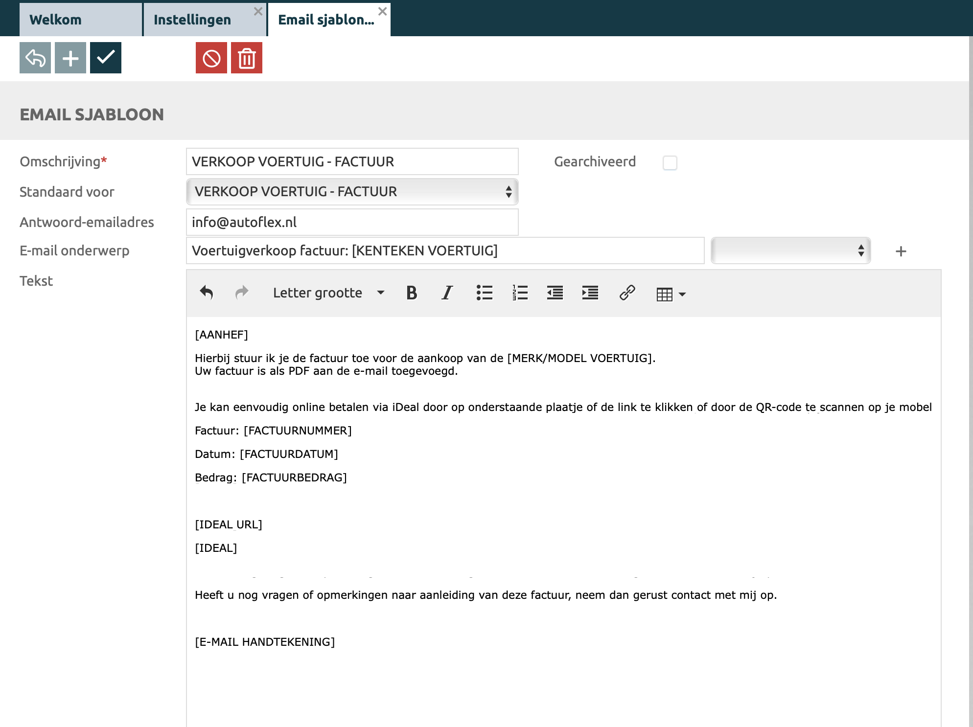973x727 pixels.
Task: Add a new email template with plus button
Action: click(x=70, y=58)
